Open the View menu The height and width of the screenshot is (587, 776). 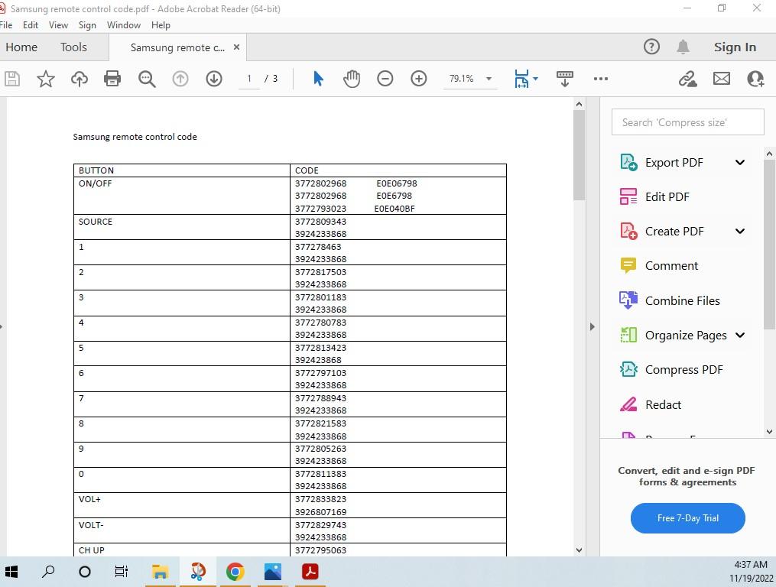(x=58, y=25)
